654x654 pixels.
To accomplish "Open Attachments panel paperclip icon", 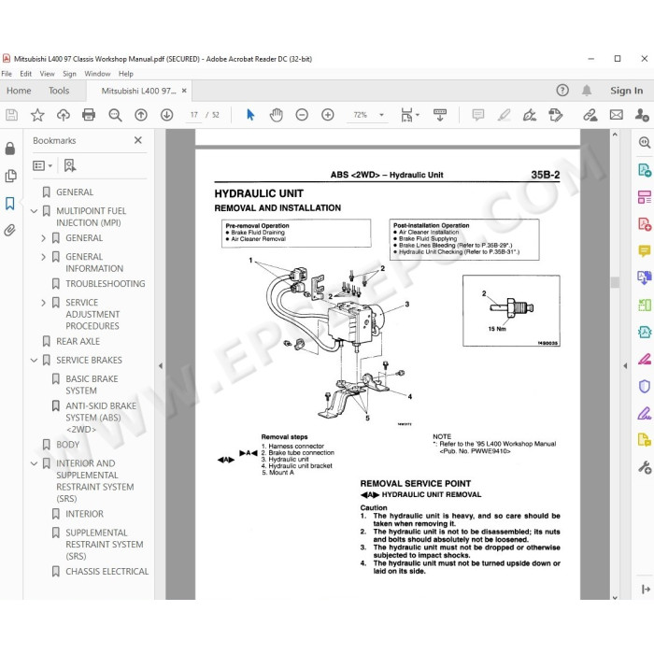I will click(10, 230).
